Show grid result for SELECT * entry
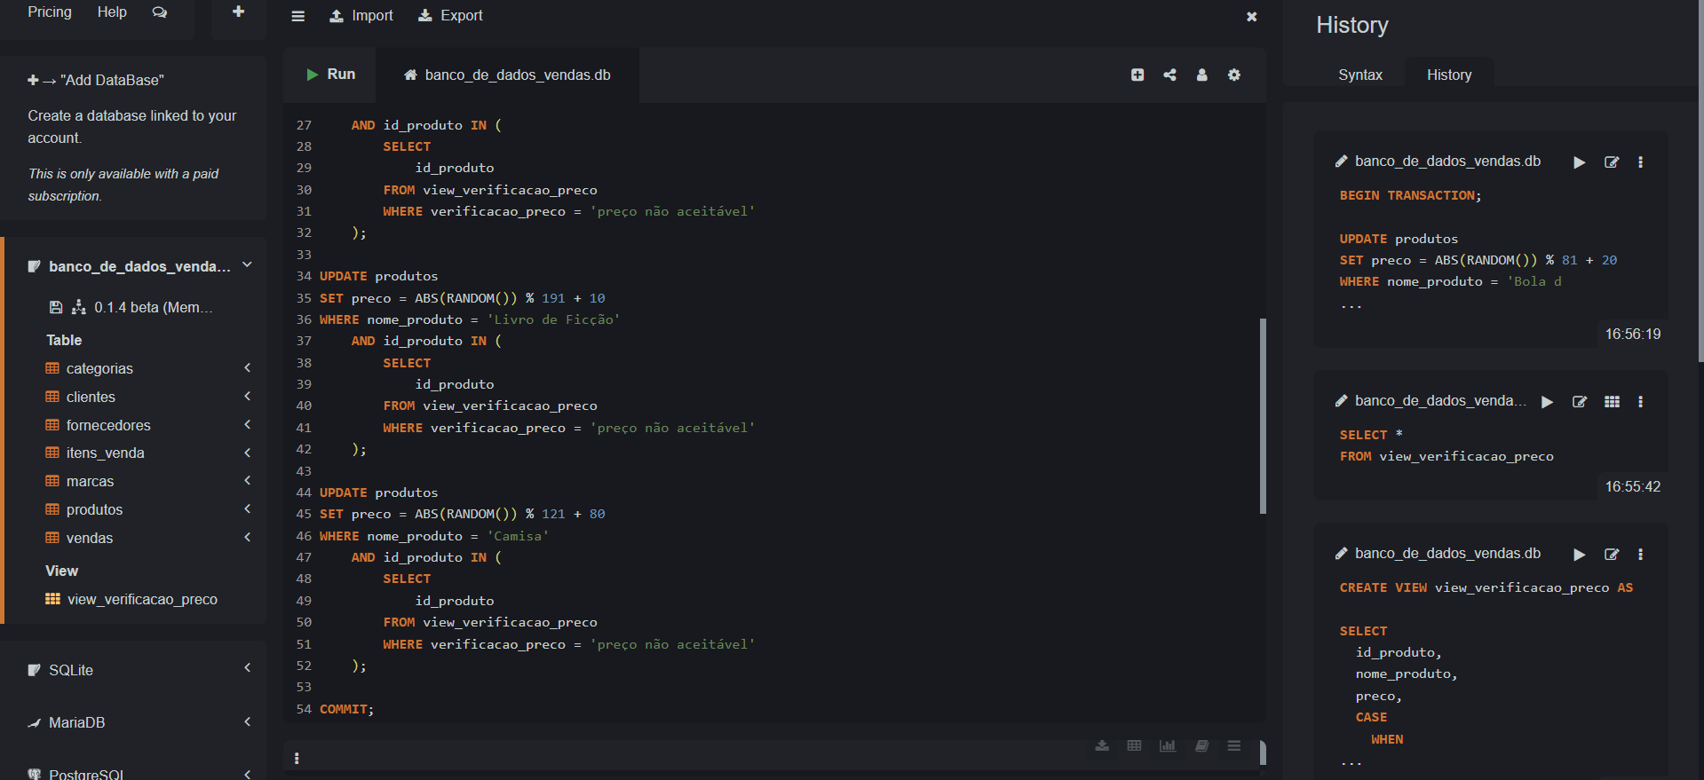Image resolution: width=1704 pixels, height=780 pixels. tap(1612, 402)
